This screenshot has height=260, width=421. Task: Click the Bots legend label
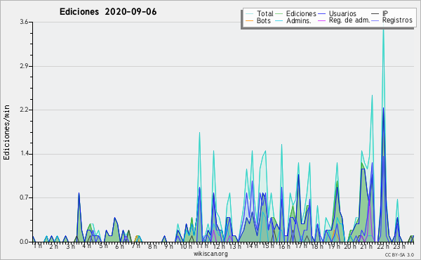263,20
